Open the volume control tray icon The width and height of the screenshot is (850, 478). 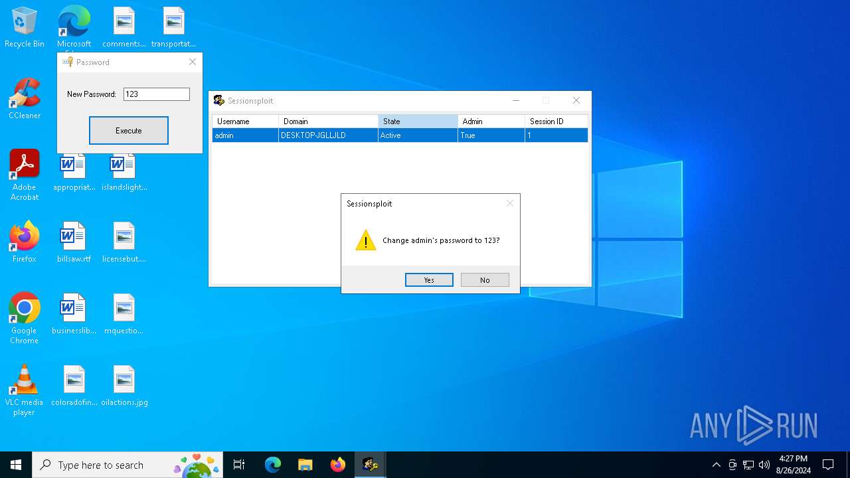(764, 465)
